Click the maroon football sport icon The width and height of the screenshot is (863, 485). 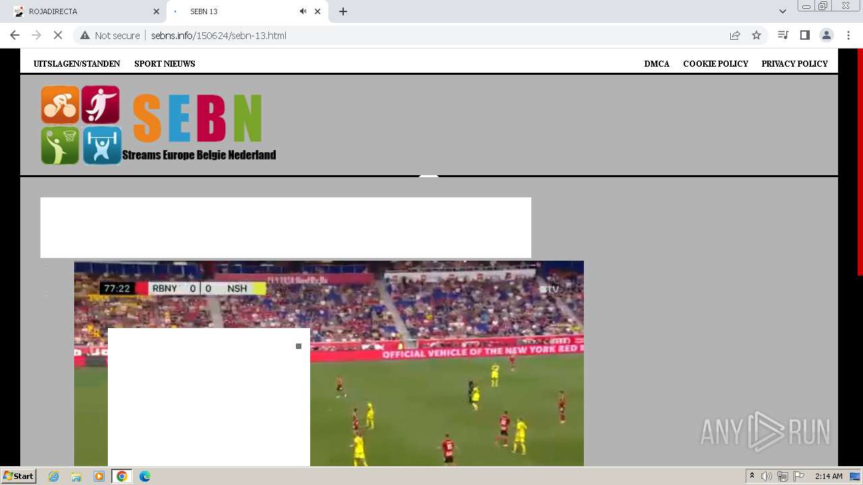100,104
